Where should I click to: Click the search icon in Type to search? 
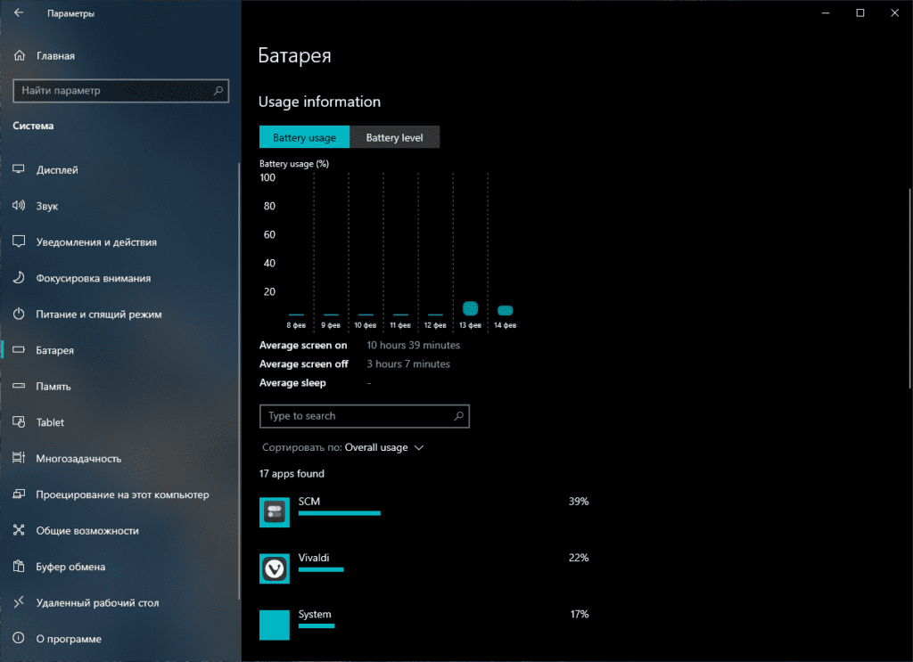point(459,416)
